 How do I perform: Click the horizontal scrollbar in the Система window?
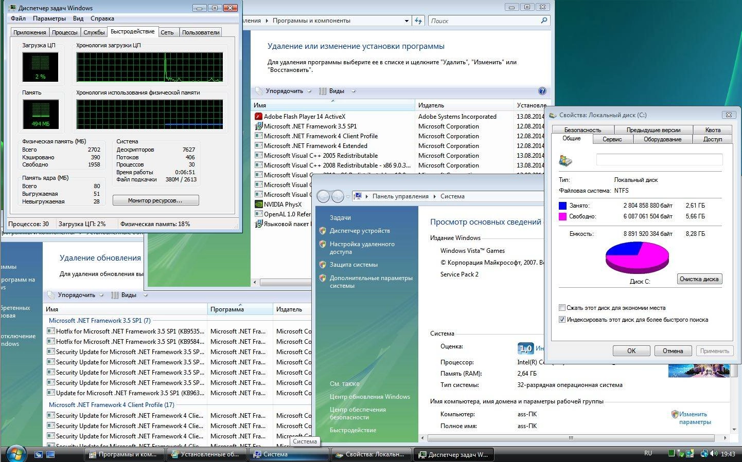click(x=571, y=438)
